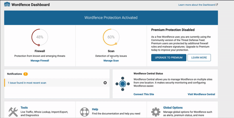Open the Manage Firewall link

click(x=40, y=61)
